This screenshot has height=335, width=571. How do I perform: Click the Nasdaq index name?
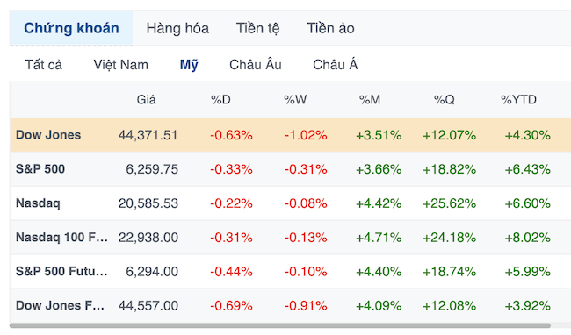tap(38, 203)
